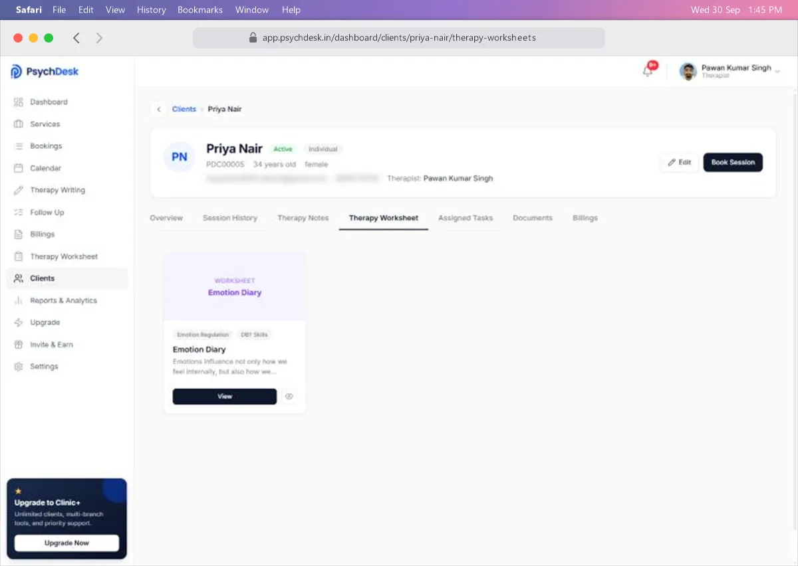Image resolution: width=798 pixels, height=566 pixels.
Task: Click the Active status badge
Action: (x=283, y=149)
